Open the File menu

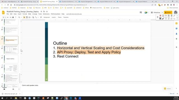click(x=8, y=14)
